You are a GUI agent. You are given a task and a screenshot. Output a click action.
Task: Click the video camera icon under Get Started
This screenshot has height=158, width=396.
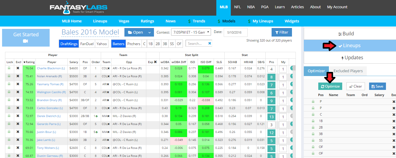26,41
